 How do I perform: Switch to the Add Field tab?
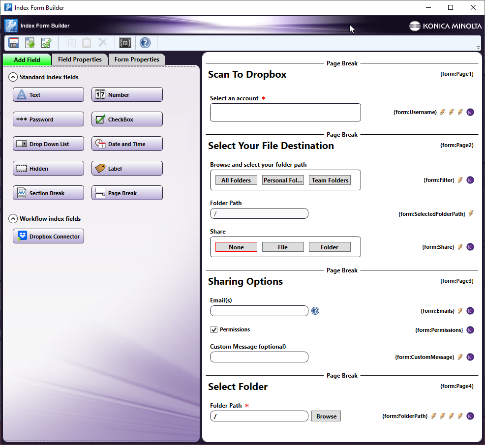tap(27, 59)
